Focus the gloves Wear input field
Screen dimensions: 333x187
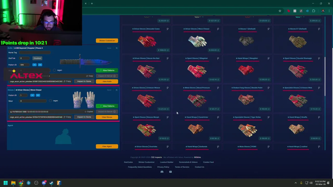(x=33, y=101)
